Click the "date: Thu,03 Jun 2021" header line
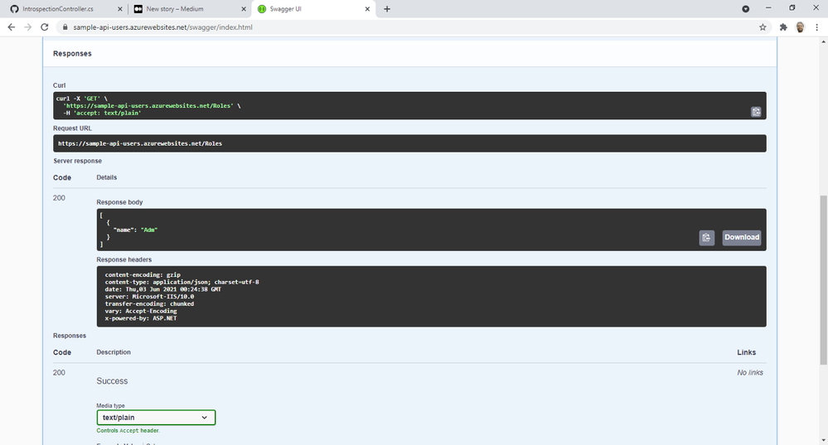 point(162,289)
